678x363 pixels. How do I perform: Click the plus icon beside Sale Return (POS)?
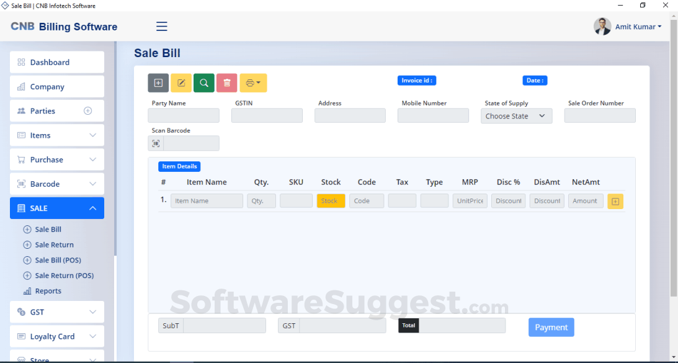(x=27, y=276)
